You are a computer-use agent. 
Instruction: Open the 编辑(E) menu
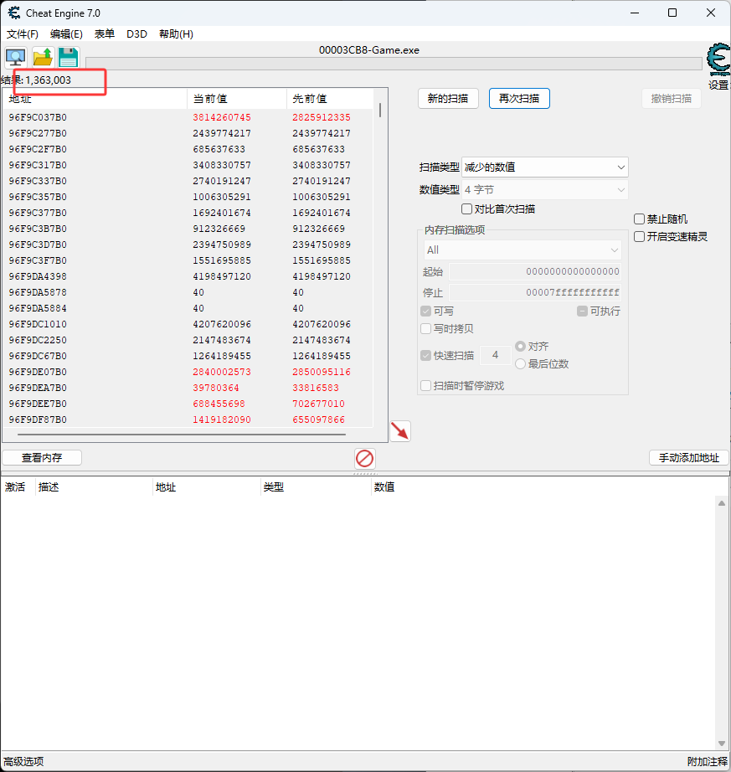[66, 34]
